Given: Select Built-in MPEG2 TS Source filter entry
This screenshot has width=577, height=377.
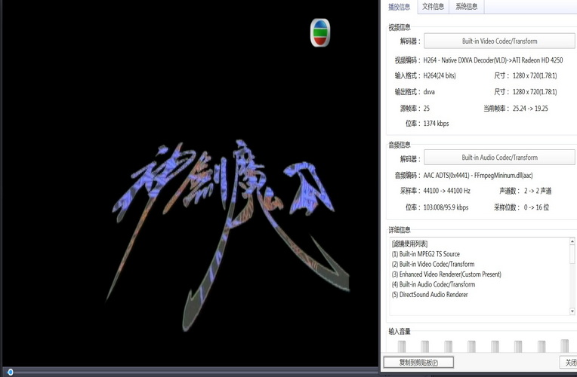Looking at the screenshot, I should coord(425,254).
